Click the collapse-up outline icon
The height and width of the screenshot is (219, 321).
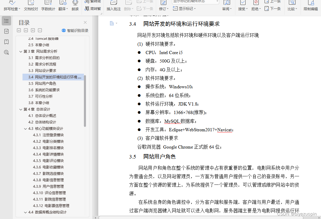point(26,30)
